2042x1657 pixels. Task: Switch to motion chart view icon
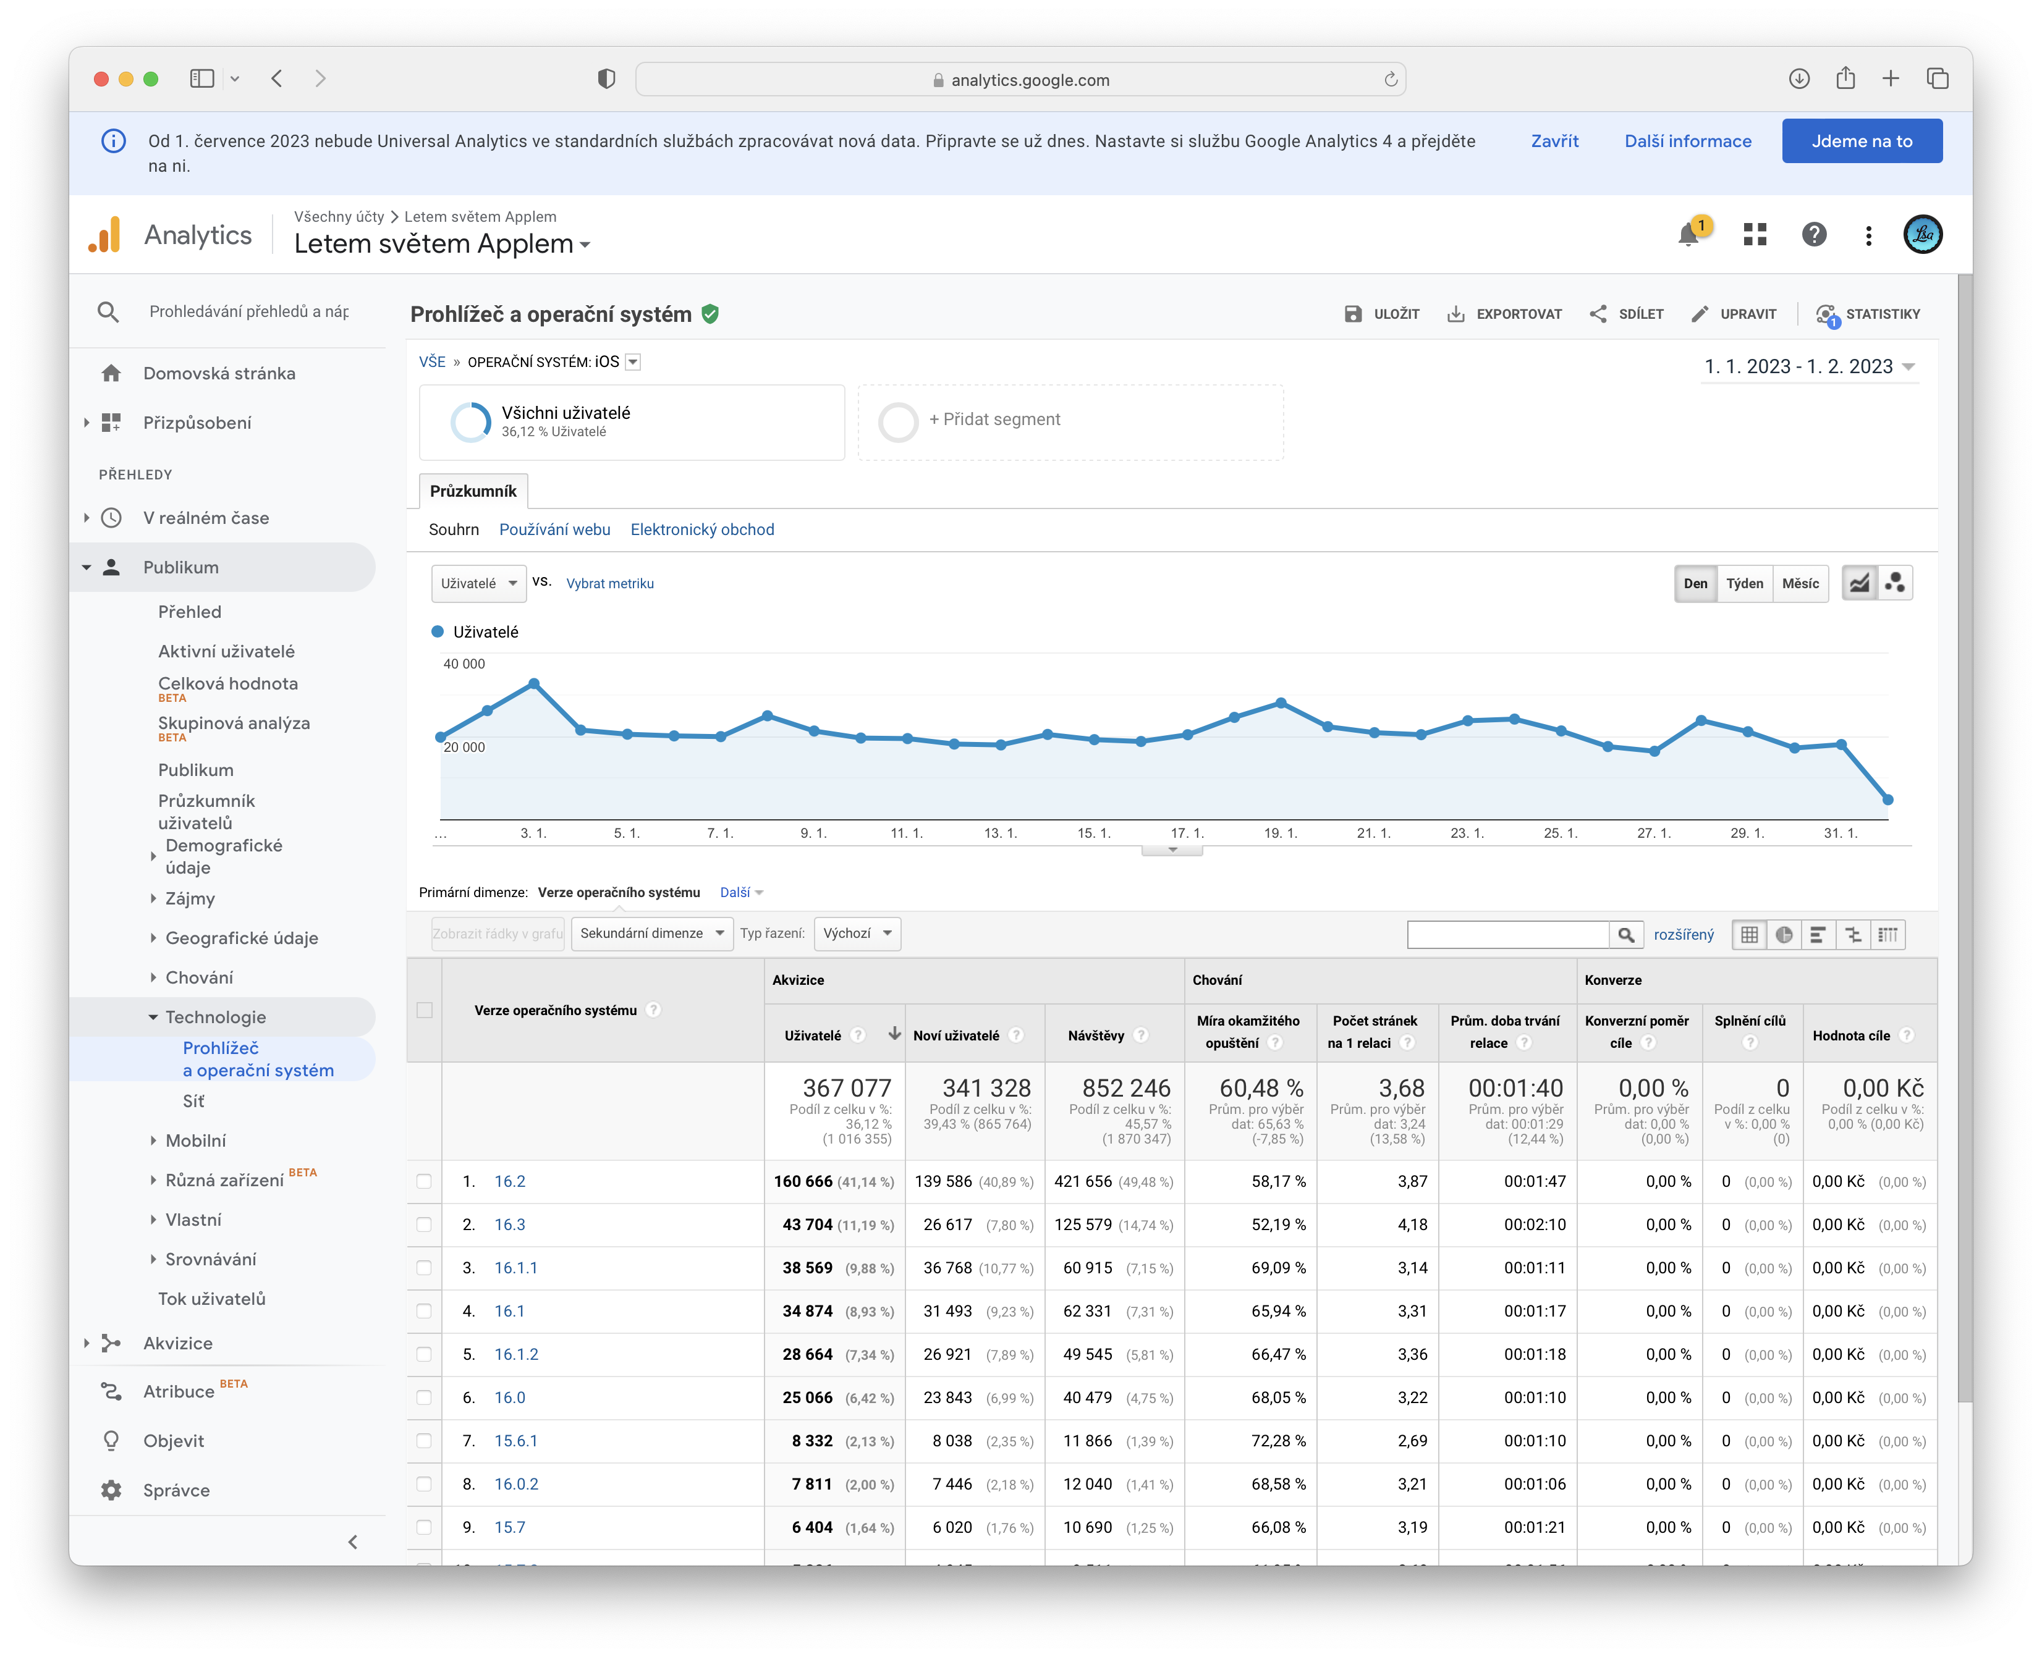(x=1895, y=583)
